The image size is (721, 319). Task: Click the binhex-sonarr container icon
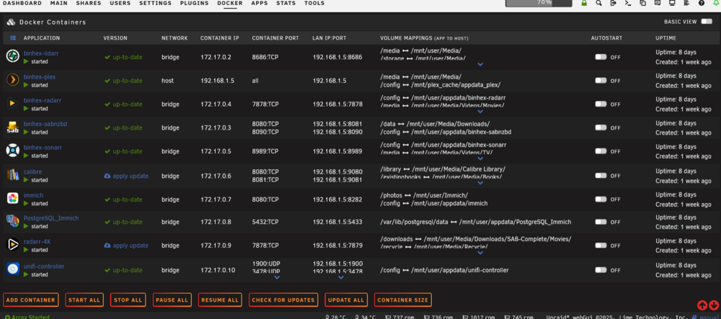point(12,151)
